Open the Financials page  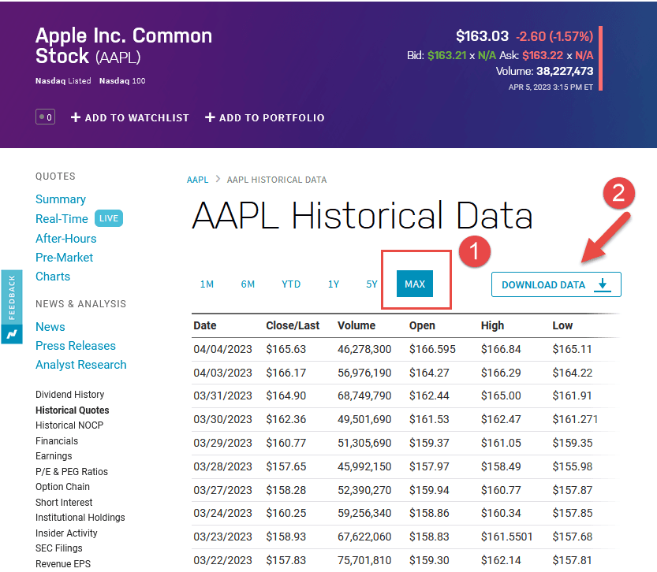coord(57,441)
